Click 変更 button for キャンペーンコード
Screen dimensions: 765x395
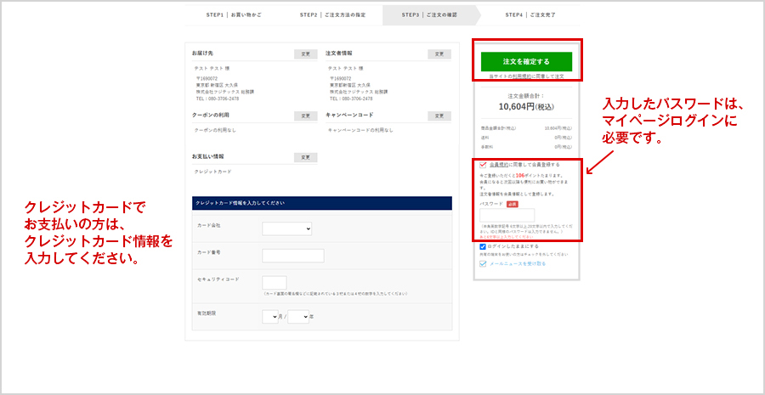(439, 116)
